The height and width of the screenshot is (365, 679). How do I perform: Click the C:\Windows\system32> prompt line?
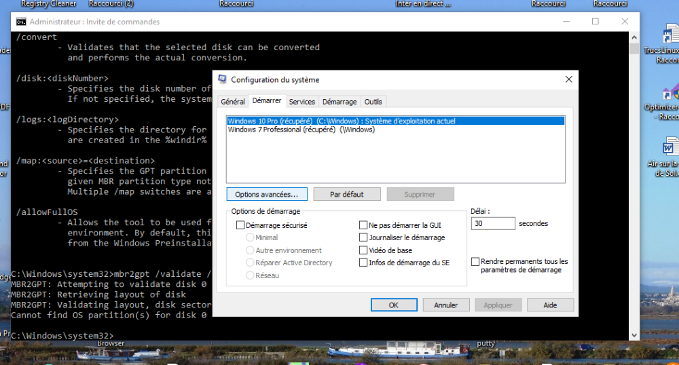[x=62, y=336]
